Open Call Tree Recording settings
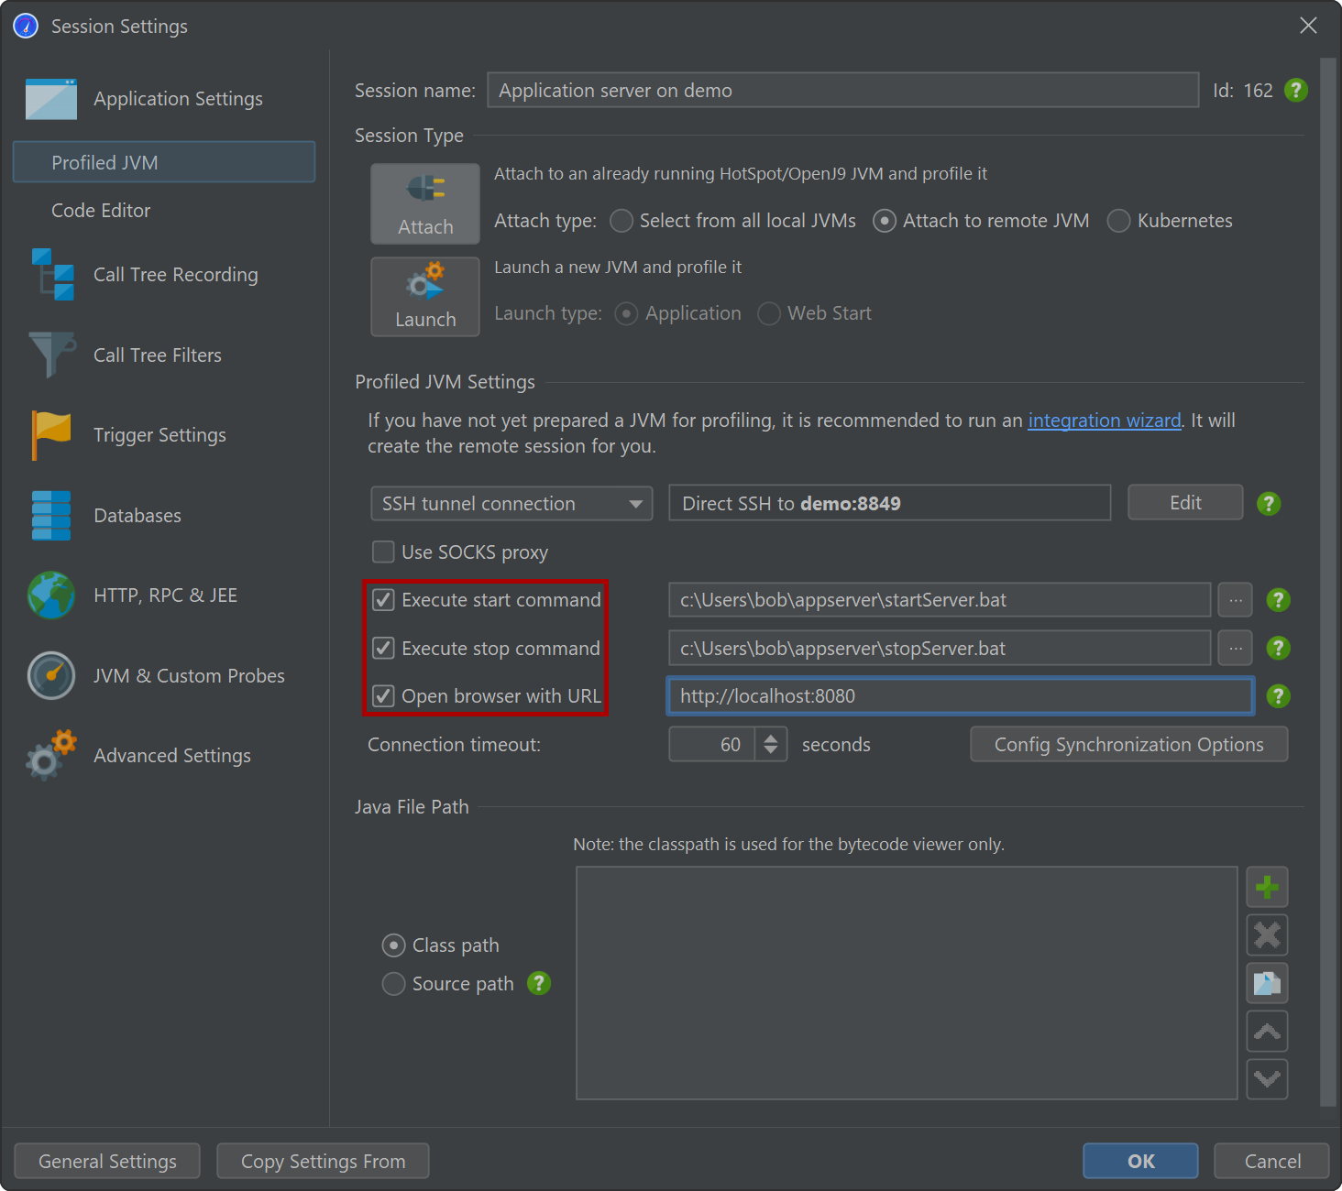Image resolution: width=1342 pixels, height=1191 pixels. [175, 275]
